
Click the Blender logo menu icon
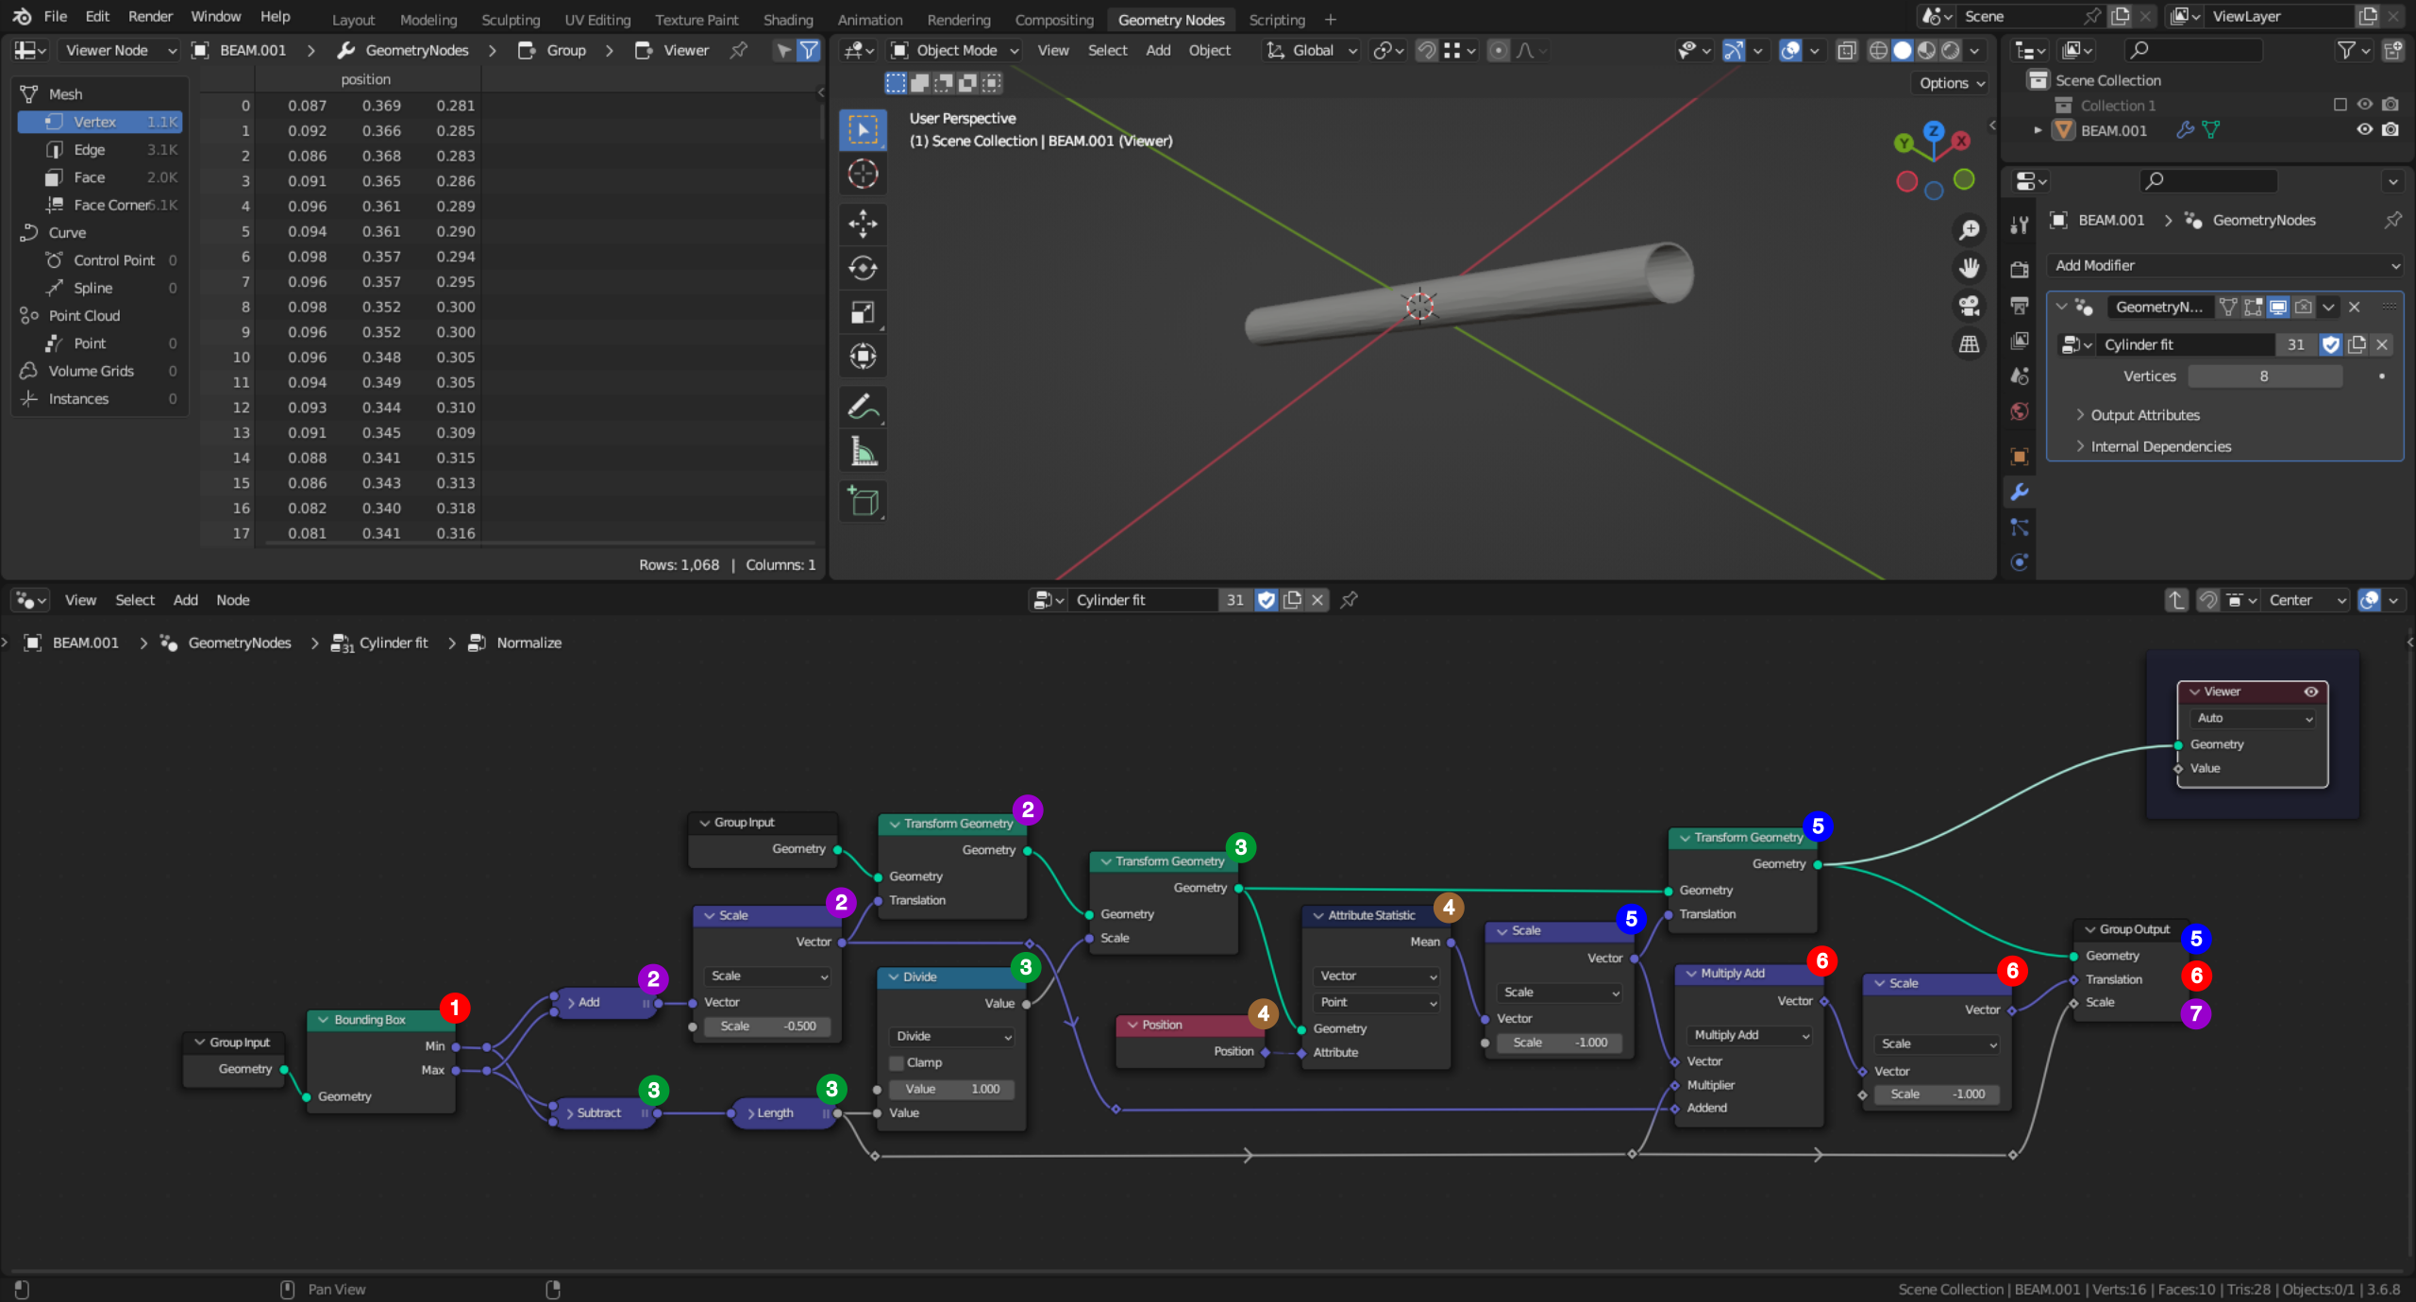coord(22,16)
